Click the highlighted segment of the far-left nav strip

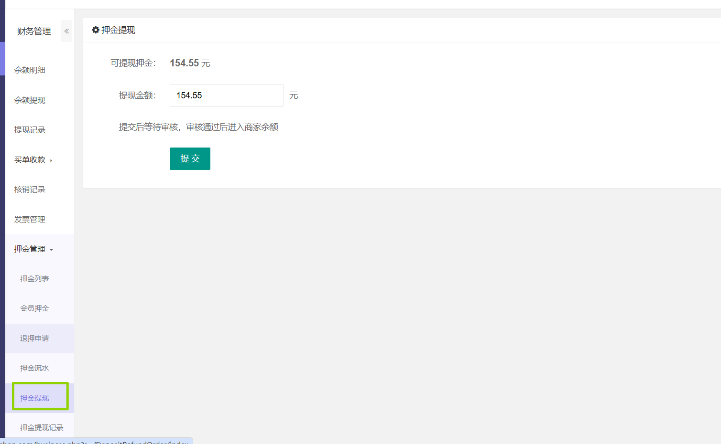click(2, 59)
